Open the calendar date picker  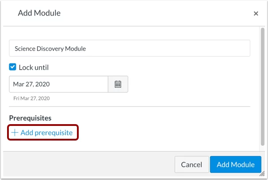click(x=118, y=84)
